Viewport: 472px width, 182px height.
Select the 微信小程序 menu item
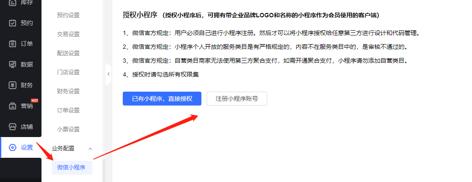click(72, 168)
